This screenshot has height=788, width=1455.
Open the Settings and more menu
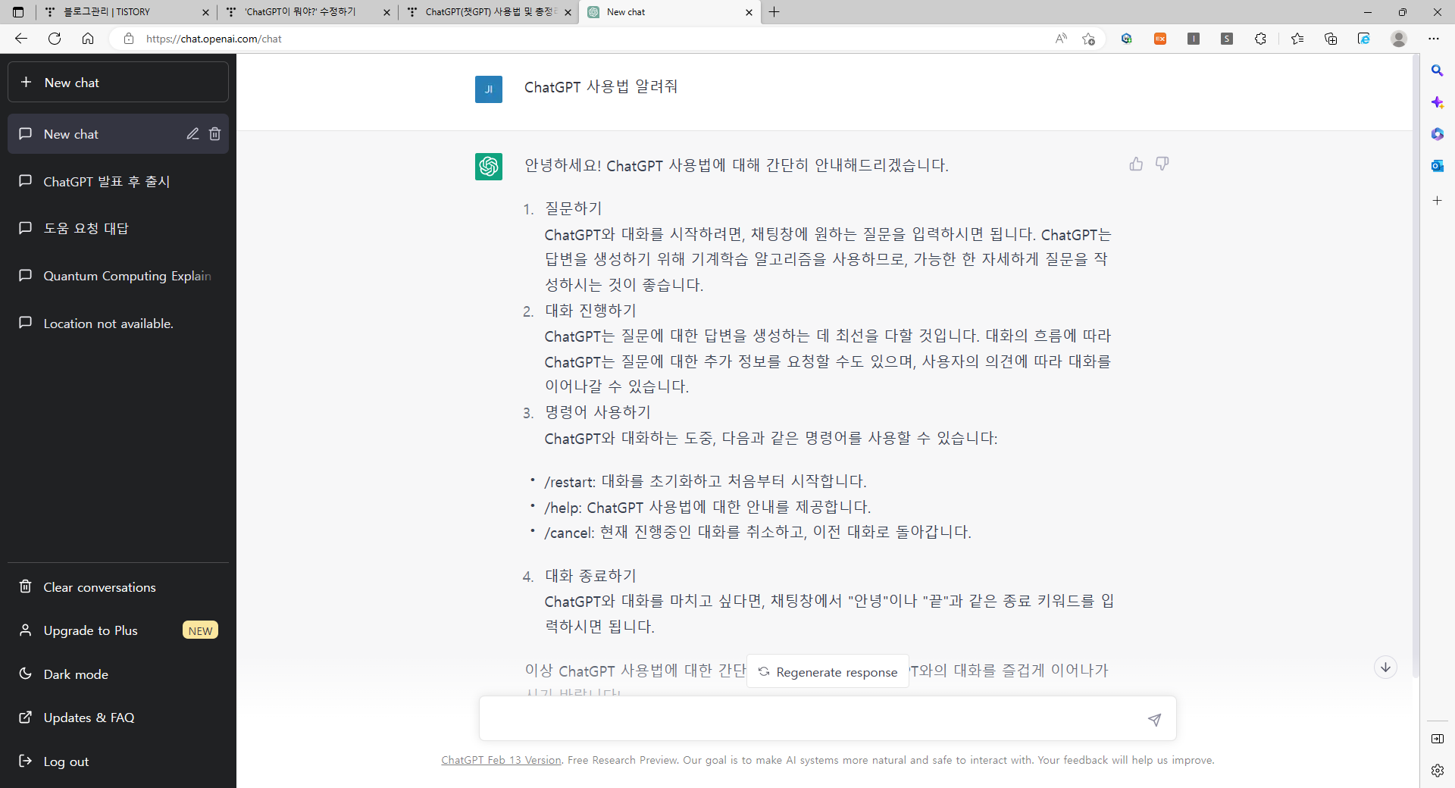[x=1435, y=39]
